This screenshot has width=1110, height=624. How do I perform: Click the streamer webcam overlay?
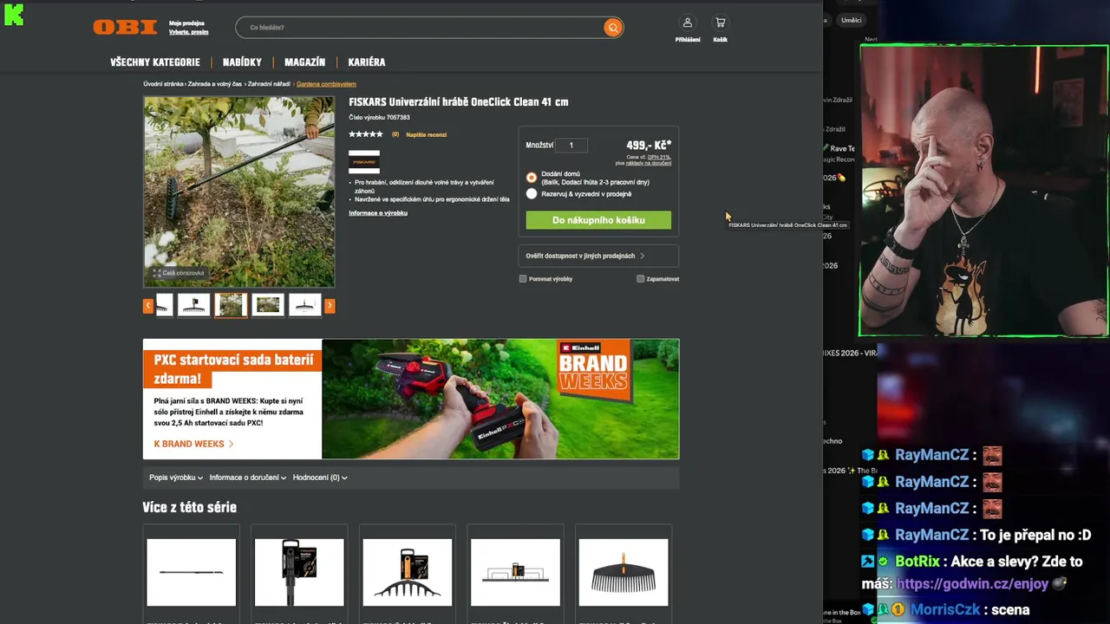[984, 191]
